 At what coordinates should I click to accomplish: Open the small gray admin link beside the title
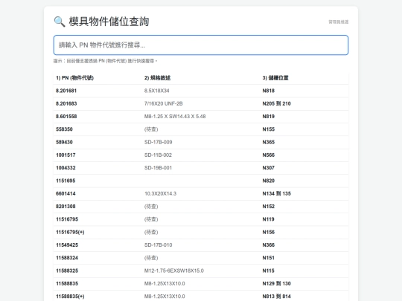click(x=339, y=22)
